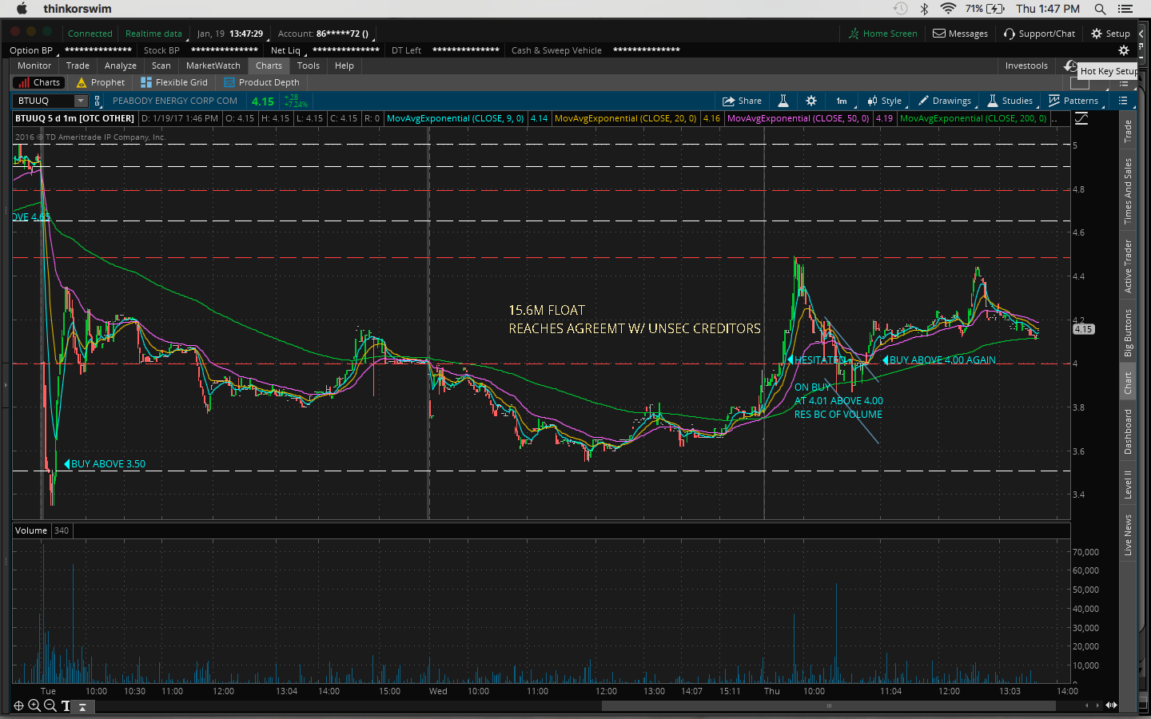Select the crosshair pan tool icon
Image resolution: width=1151 pixels, height=719 pixels.
[x=18, y=705]
